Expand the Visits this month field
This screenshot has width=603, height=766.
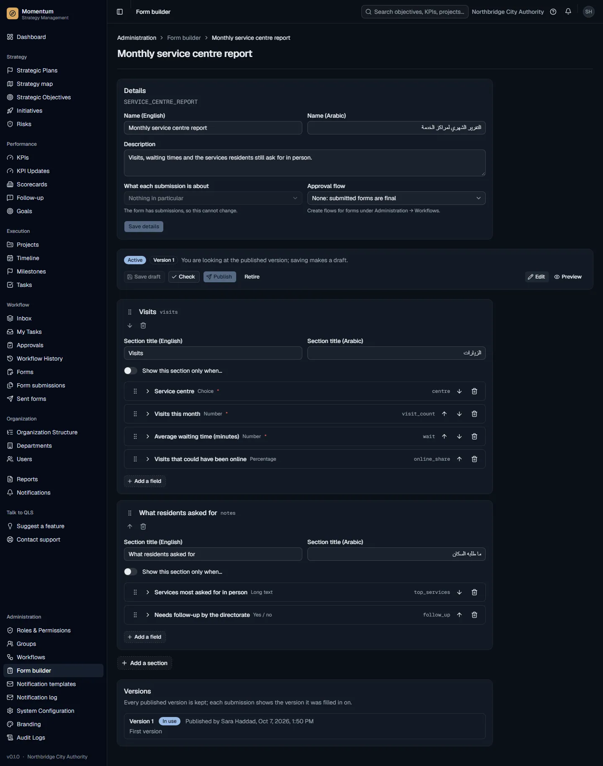(x=148, y=414)
